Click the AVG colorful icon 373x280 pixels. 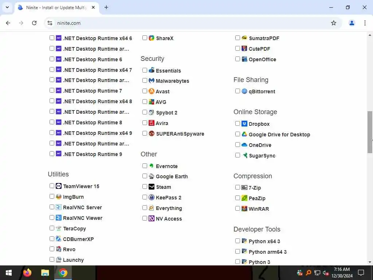point(152,102)
